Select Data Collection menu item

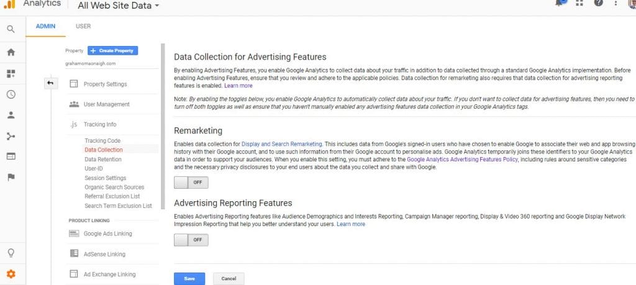point(104,150)
